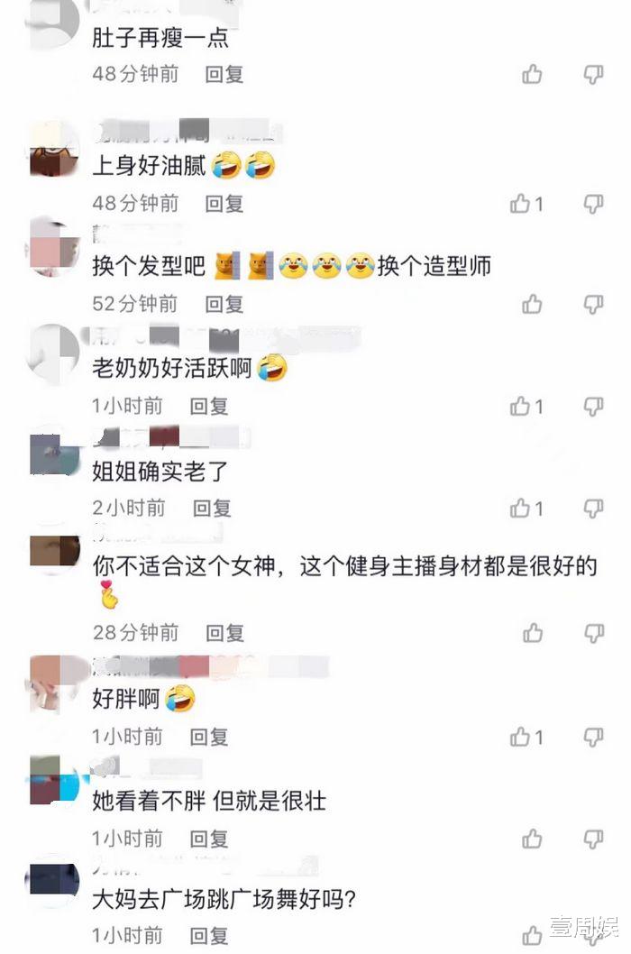Like the comment '上身好油腻'
The width and height of the screenshot is (631, 954).
(520, 203)
